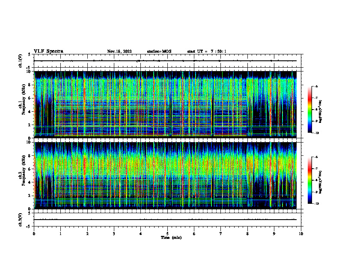Click time axis tick label "6"
The image size is (339, 262).
point(194,234)
